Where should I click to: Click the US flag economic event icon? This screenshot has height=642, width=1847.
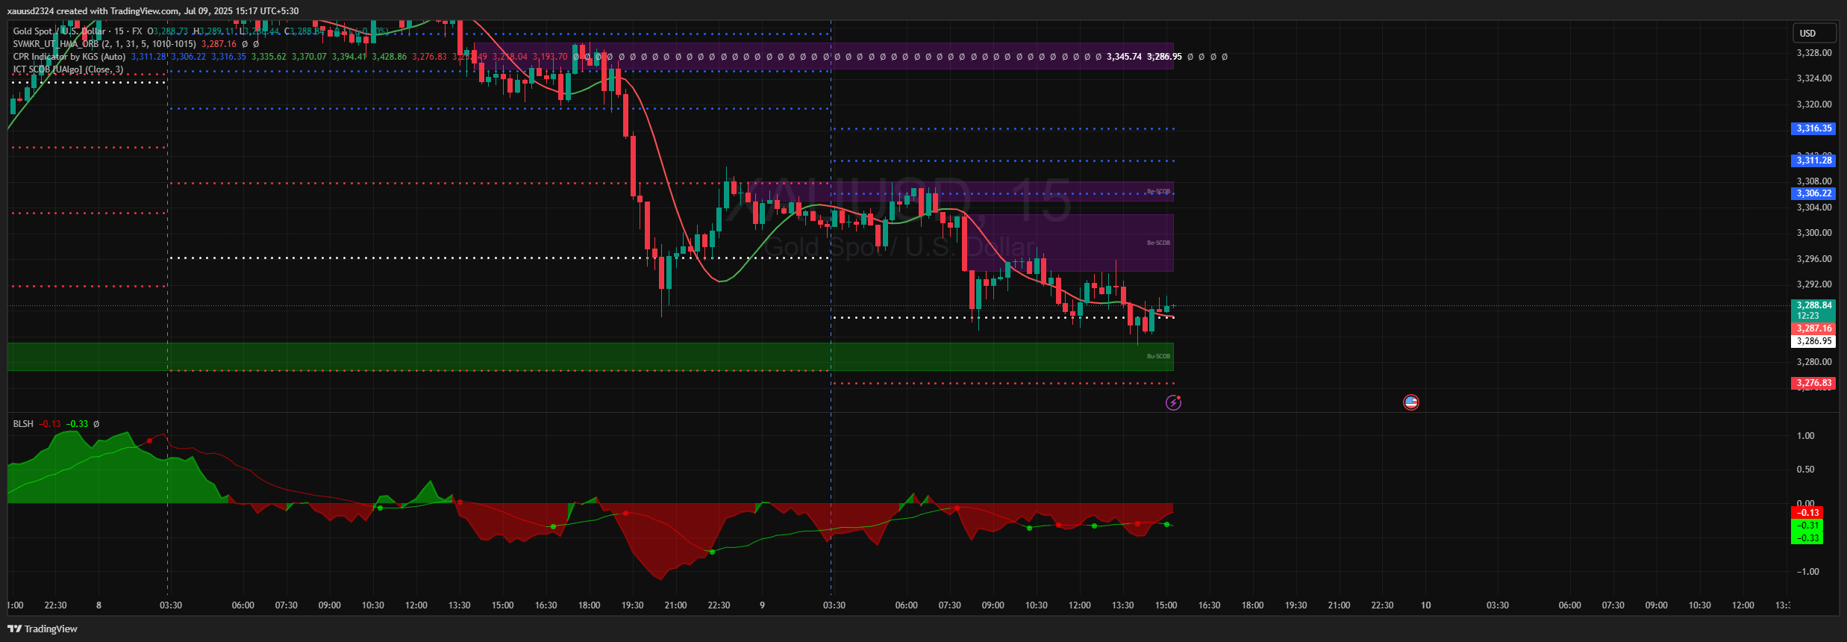tap(1410, 402)
